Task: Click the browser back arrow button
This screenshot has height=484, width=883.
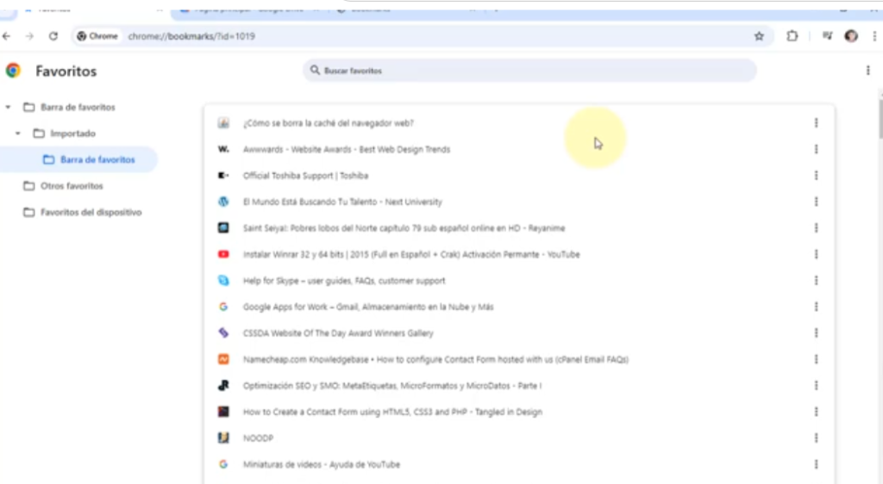Action: pyautogui.click(x=8, y=36)
